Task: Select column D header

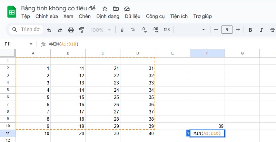Action: (138, 53)
